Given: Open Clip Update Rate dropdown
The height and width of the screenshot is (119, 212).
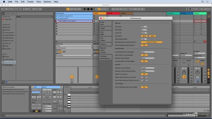Looking at the screenshot, I should (144, 39).
